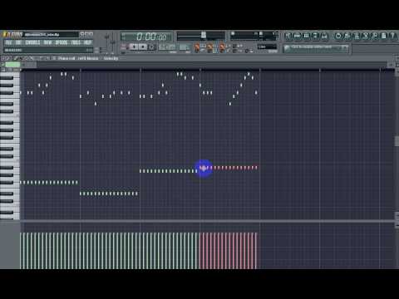Open the VIEW menu
The height and width of the screenshot is (299, 399).
point(47,42)
